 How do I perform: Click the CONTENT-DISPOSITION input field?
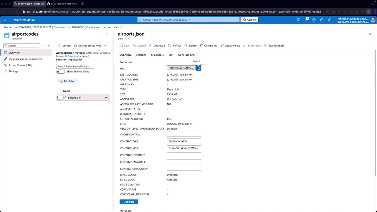coord(184,168)
